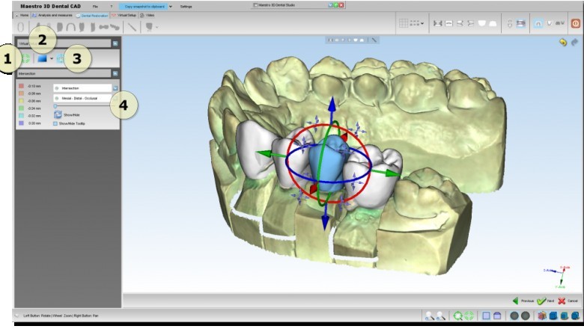Select the perspective box view icon
This screenshot has width=584, height=329.
point(497,316)
